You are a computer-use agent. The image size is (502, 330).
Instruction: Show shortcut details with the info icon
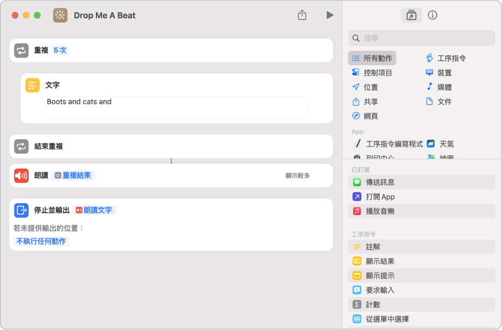(x=432, y=15)
